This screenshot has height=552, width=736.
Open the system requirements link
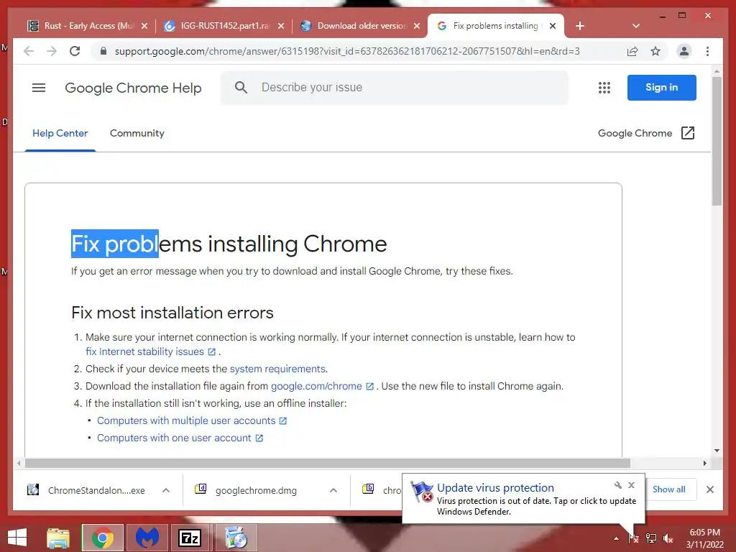click(277, 369)
